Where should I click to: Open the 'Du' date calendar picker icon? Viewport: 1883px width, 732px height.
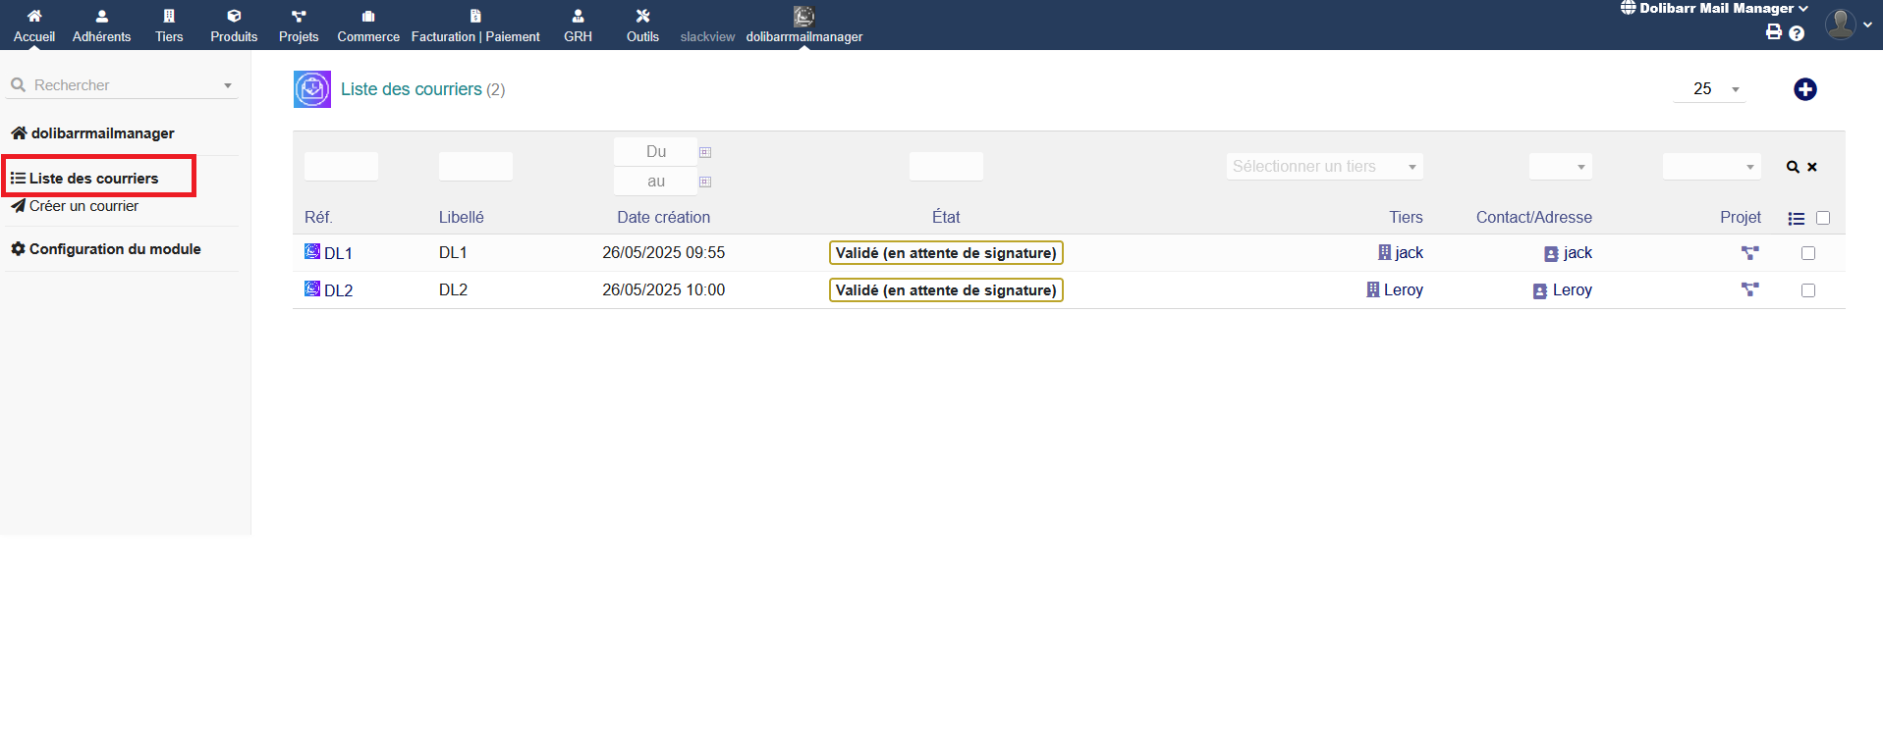(x=705, y=152)
